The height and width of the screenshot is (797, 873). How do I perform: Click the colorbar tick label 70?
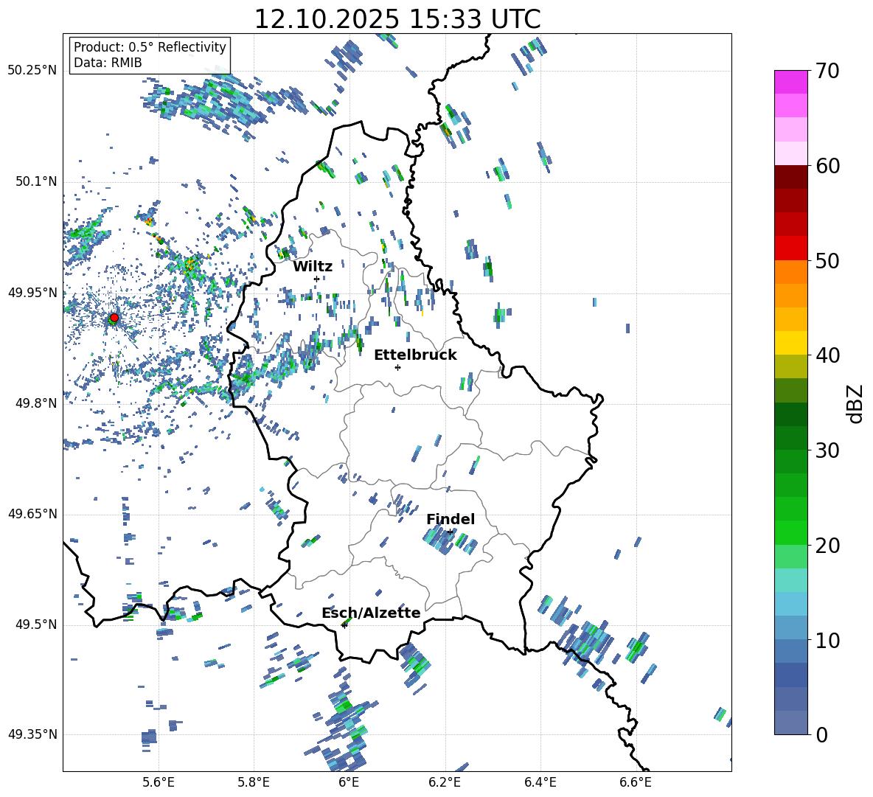(828, 71)
